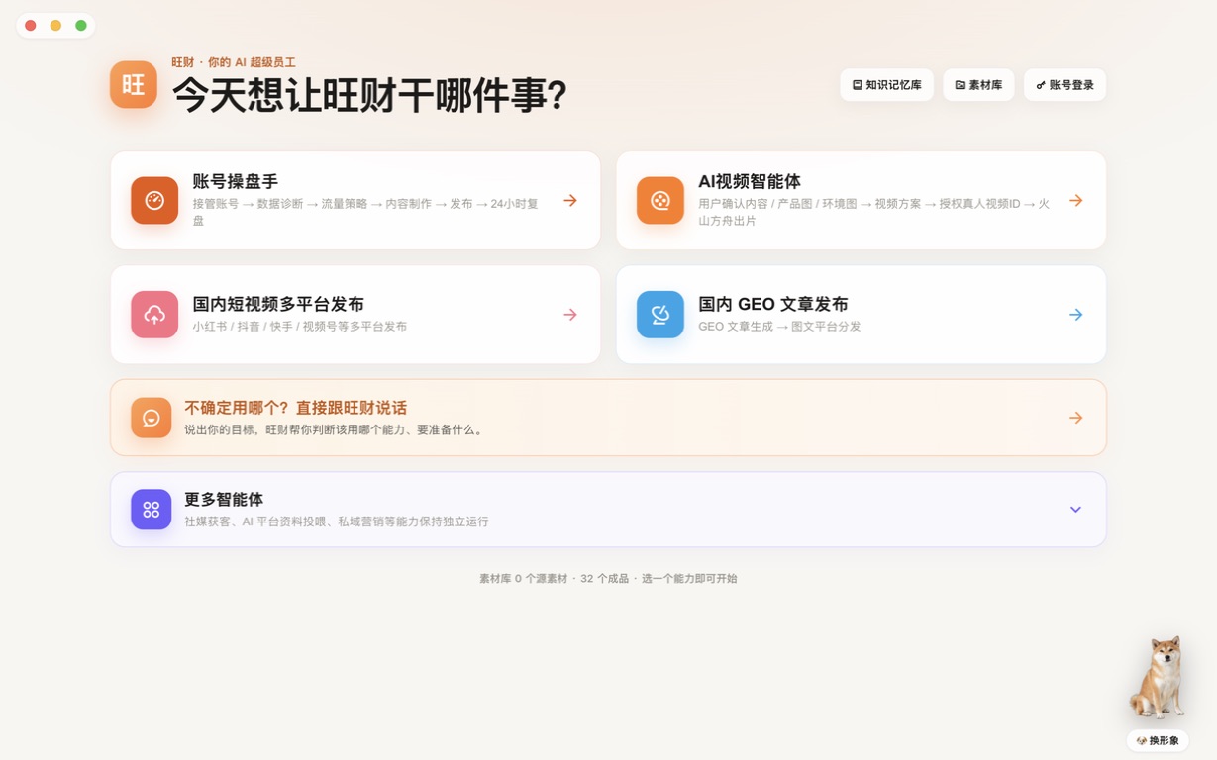The width and height of the screenshot is (1217, 760).
Task: Click the arrow on 账号操盘手 card
Action: (x=570, y=200)
